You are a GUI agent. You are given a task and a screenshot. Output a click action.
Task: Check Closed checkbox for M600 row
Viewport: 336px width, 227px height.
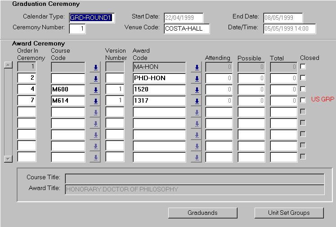303,89
